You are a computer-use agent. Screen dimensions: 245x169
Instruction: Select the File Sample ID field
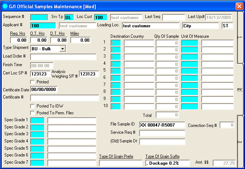tap(162, 125)
